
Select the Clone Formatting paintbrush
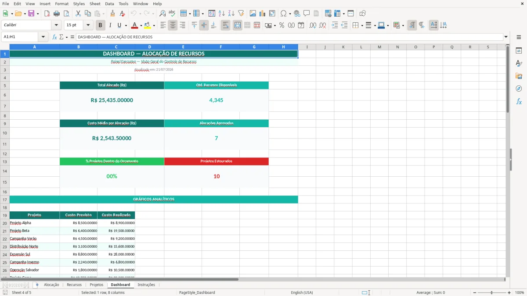click(x=113, y=14)
